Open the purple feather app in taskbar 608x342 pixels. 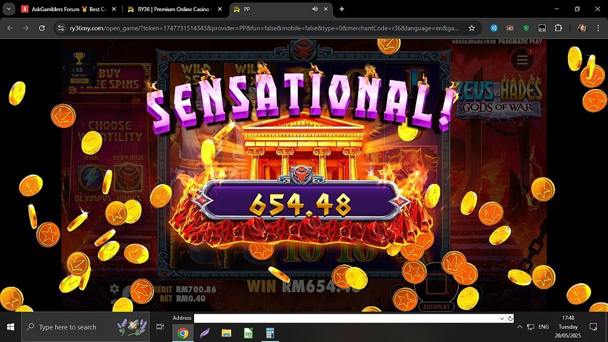click(205, 333)
